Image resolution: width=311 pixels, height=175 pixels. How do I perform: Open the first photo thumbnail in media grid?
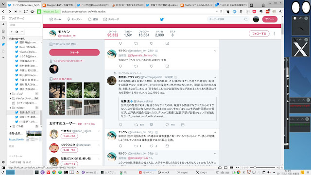(57, 90)
